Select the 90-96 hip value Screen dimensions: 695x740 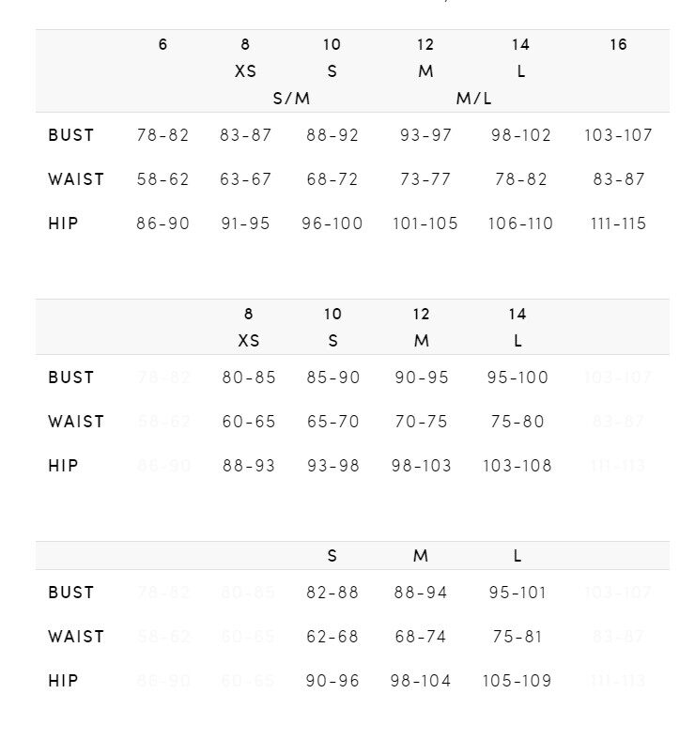tap(332, 681)
